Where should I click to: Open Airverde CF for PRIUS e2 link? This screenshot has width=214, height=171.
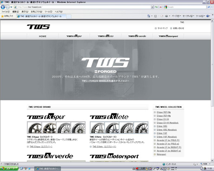(168, 144)
